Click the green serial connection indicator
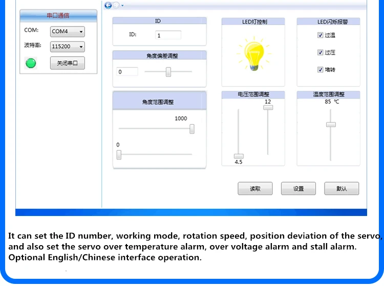 [31, 63]
